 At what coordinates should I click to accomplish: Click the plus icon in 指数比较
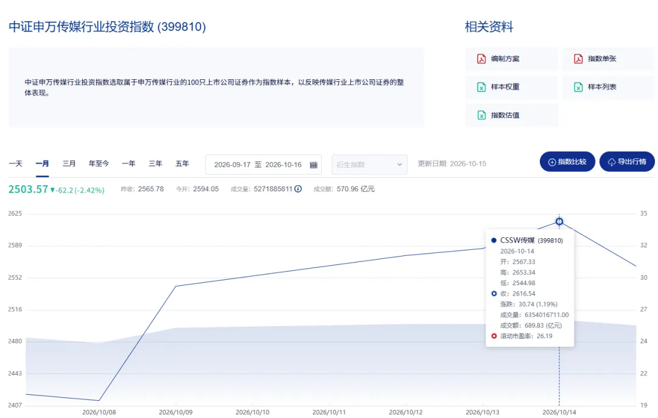tap(552, 162)
